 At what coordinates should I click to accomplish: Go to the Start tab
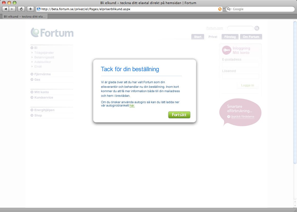point(198,37)
